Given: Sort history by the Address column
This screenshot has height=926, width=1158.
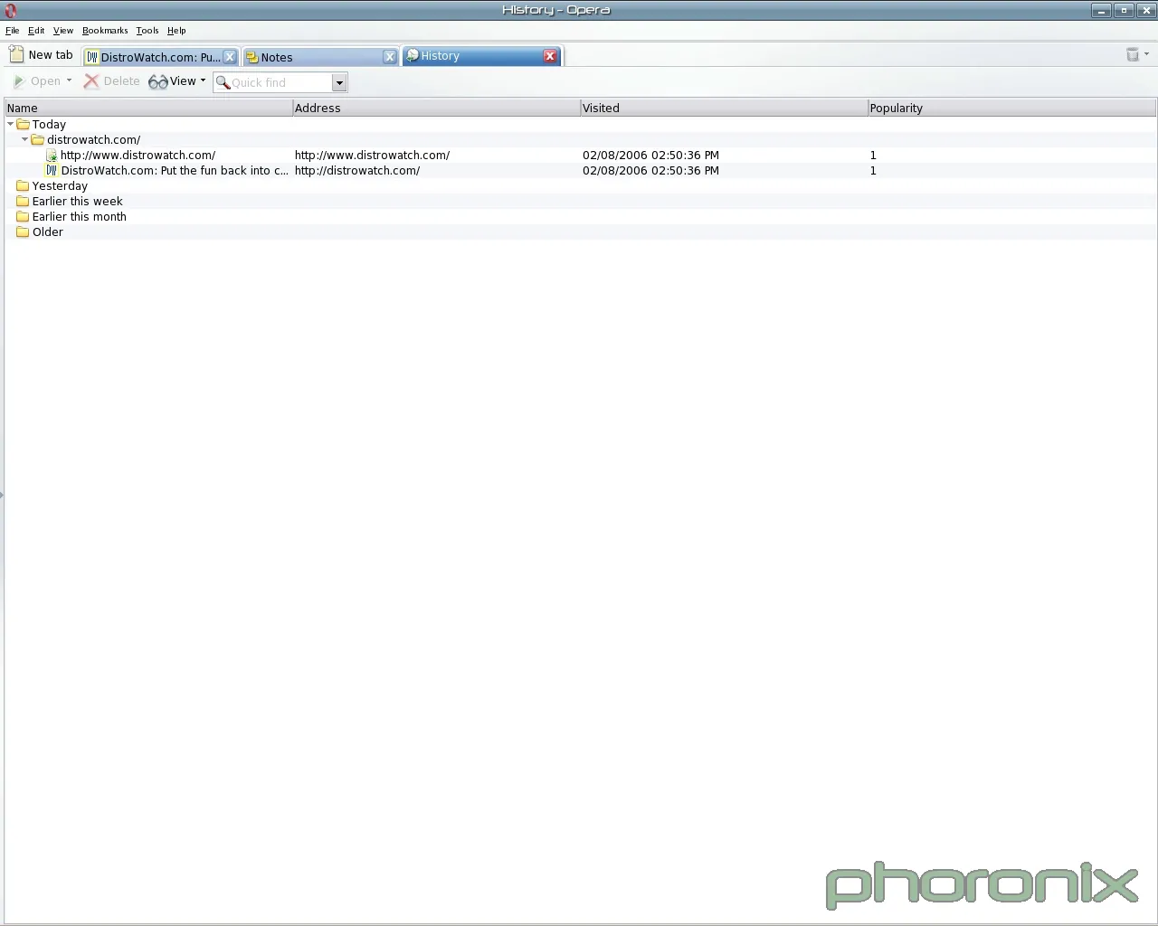Looking at the screenshot, I should [436, 108].
